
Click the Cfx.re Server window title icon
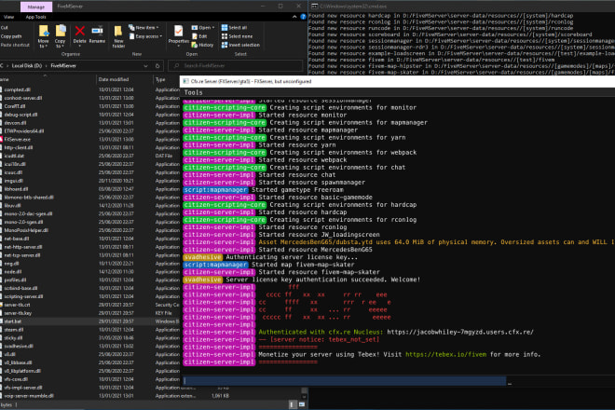(185, 81)
